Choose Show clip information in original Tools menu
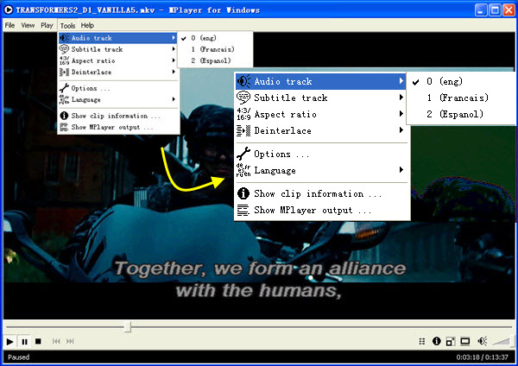Screen dimensions: 518x366 [x=118, y=116]
